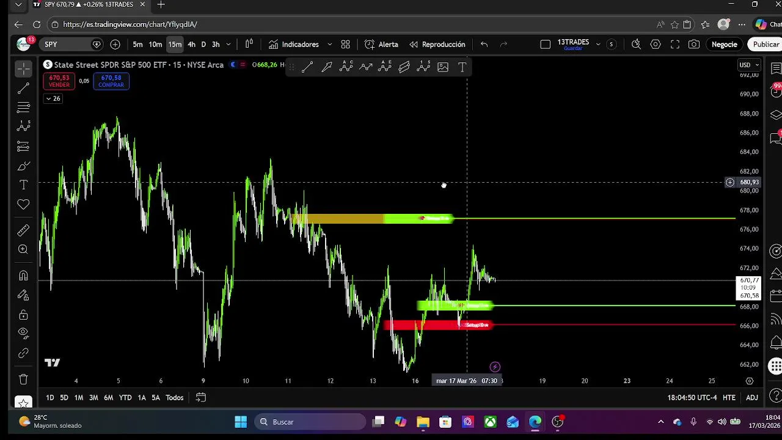The image size is (782, 440).
Task: Open the favorites star toolbar button
Action: 23,403
